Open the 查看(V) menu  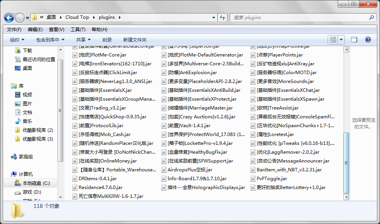tap(57, 30)
